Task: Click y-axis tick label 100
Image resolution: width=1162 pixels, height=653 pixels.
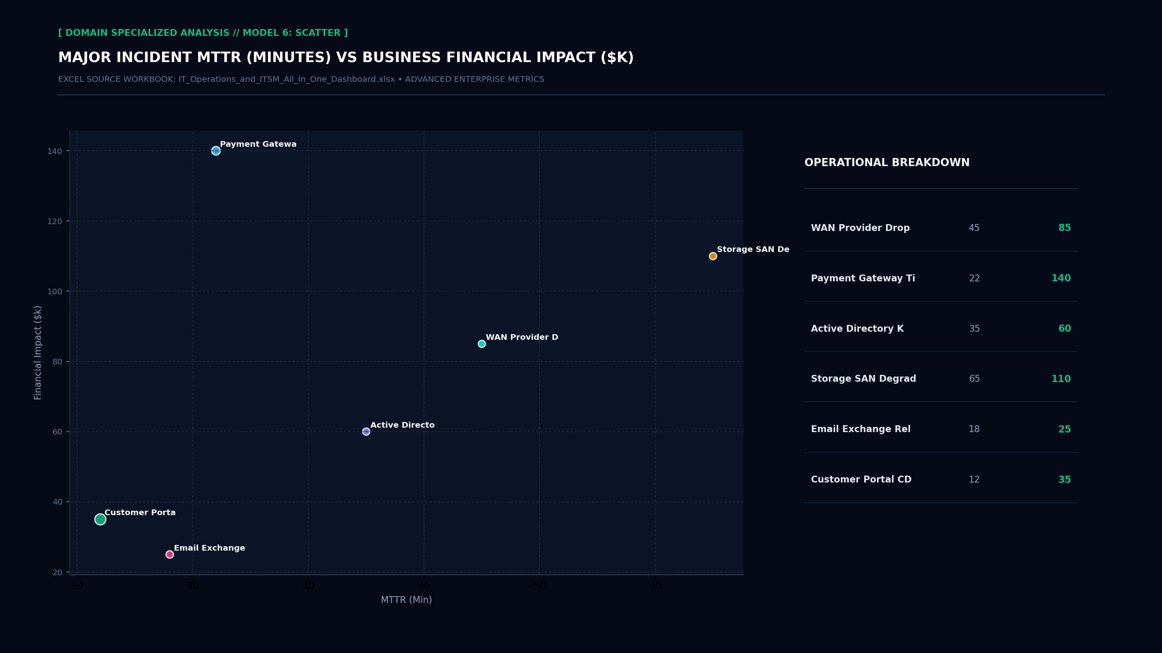Action: click(54, 291)
